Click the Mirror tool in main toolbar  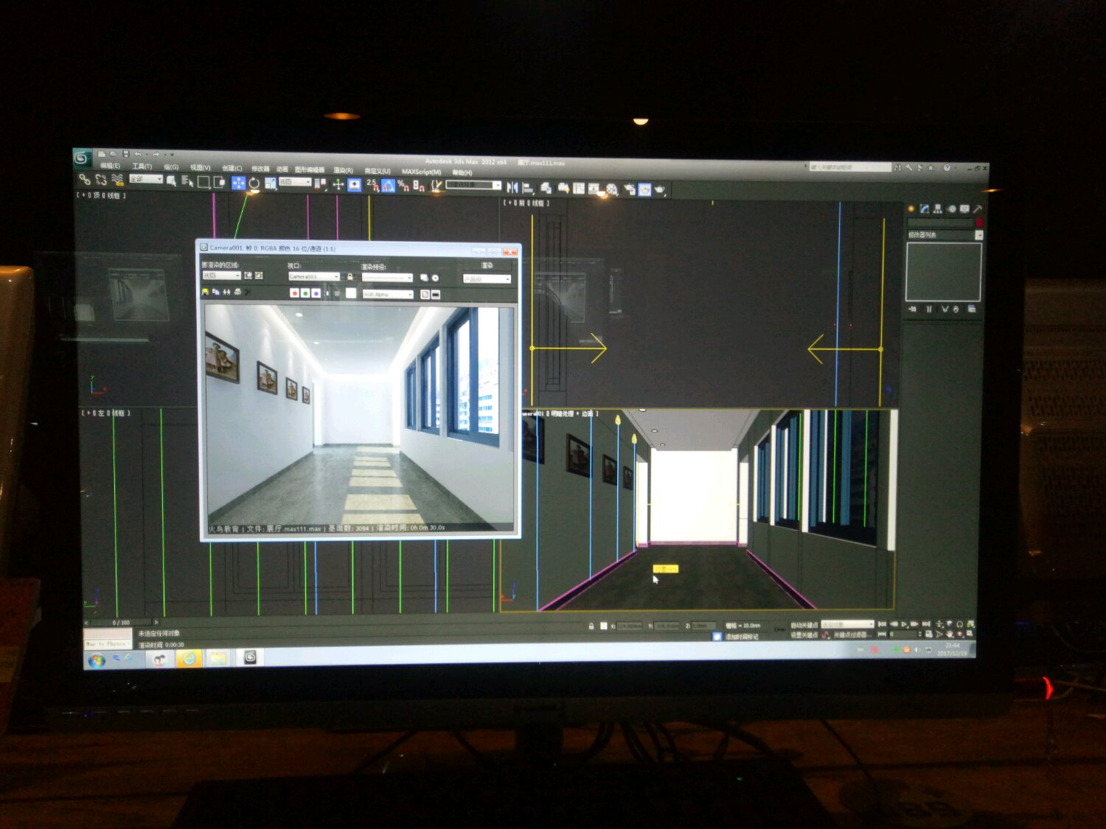pos(512,187)
